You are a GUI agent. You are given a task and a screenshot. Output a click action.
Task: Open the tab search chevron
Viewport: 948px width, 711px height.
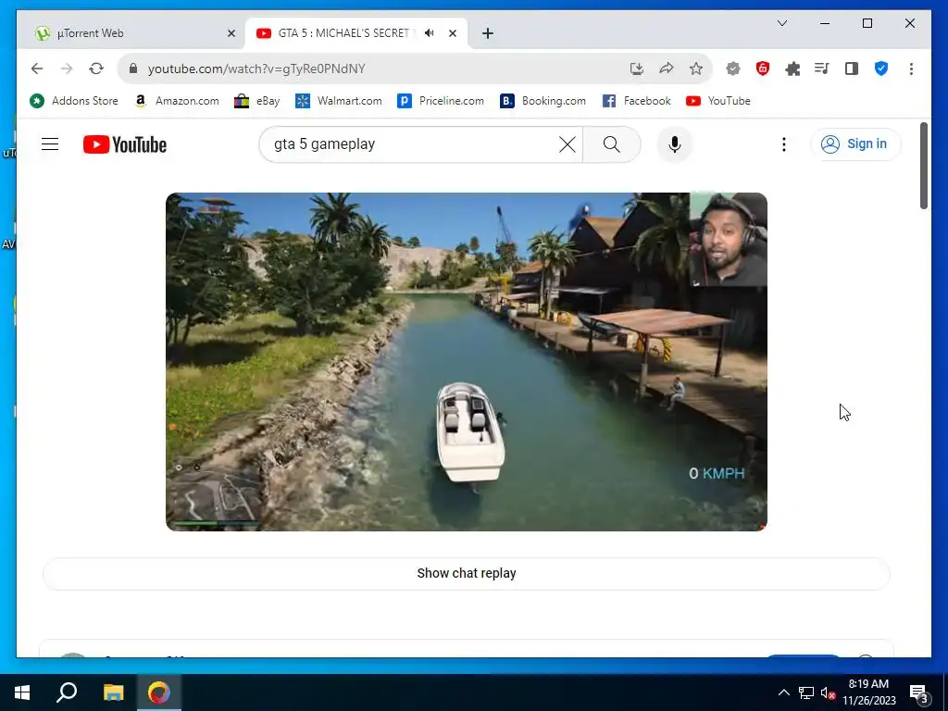[x=781, y=23]
